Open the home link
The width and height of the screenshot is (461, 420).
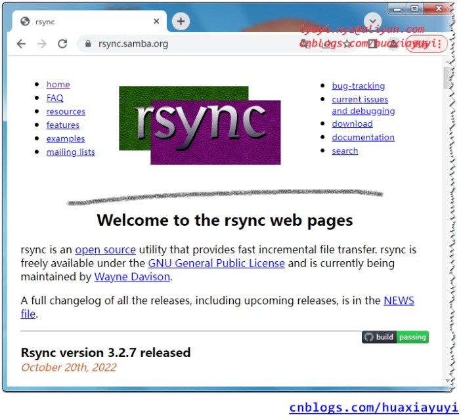[x=58, y=84]
